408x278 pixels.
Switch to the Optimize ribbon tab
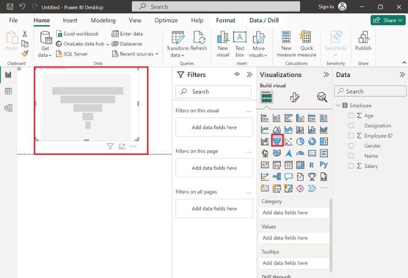pos(166,21)
